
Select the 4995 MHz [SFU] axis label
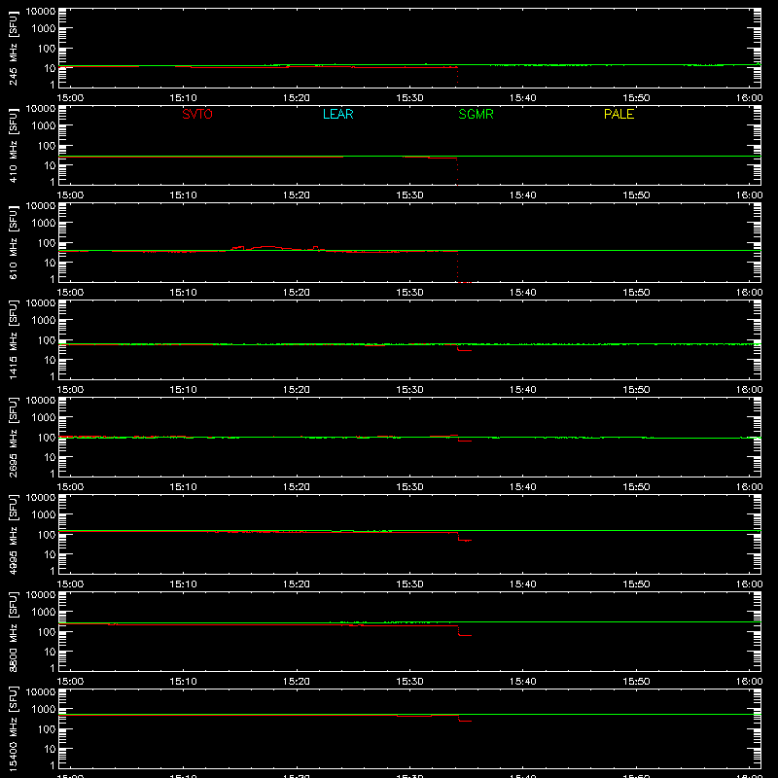coord(13,534)
